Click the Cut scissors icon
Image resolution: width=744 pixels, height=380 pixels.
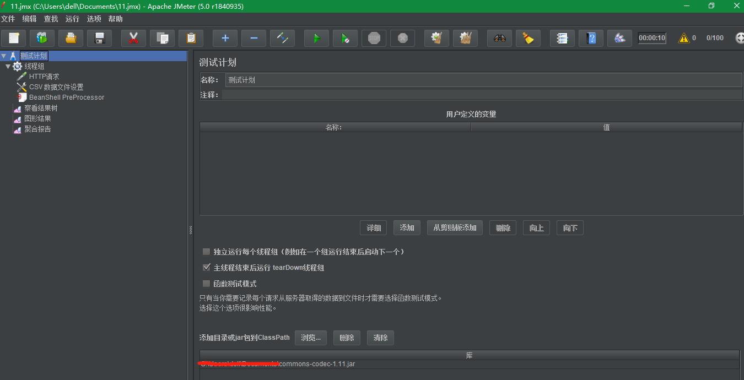(x=133, y=38)
